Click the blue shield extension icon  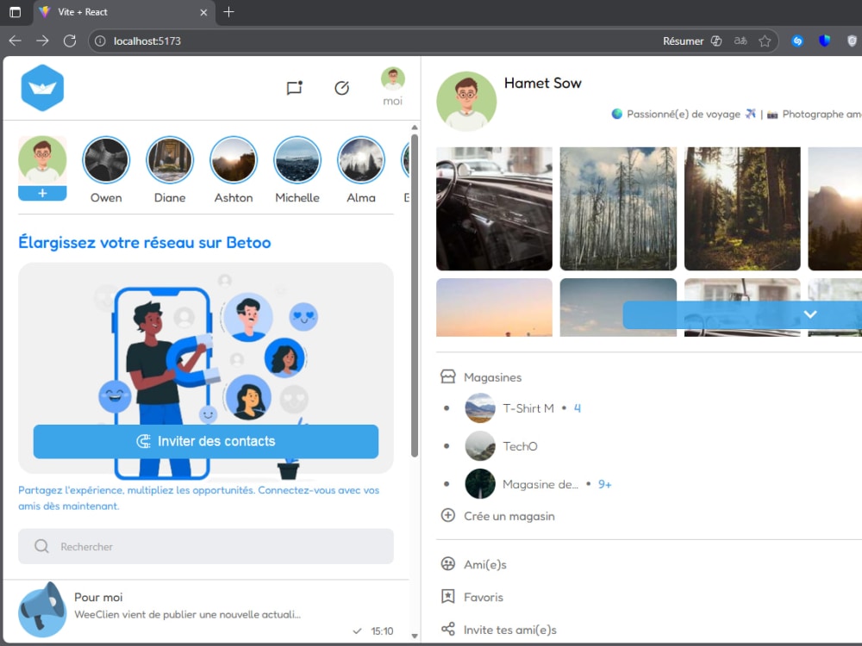click(824, 40)
